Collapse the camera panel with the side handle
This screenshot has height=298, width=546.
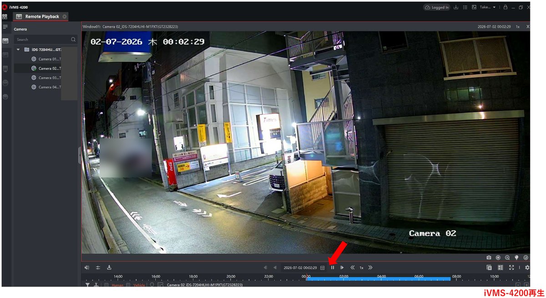80,155
